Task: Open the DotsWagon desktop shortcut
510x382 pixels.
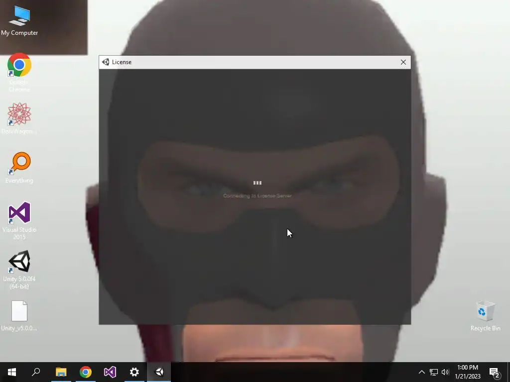Action: pos(19,118)
